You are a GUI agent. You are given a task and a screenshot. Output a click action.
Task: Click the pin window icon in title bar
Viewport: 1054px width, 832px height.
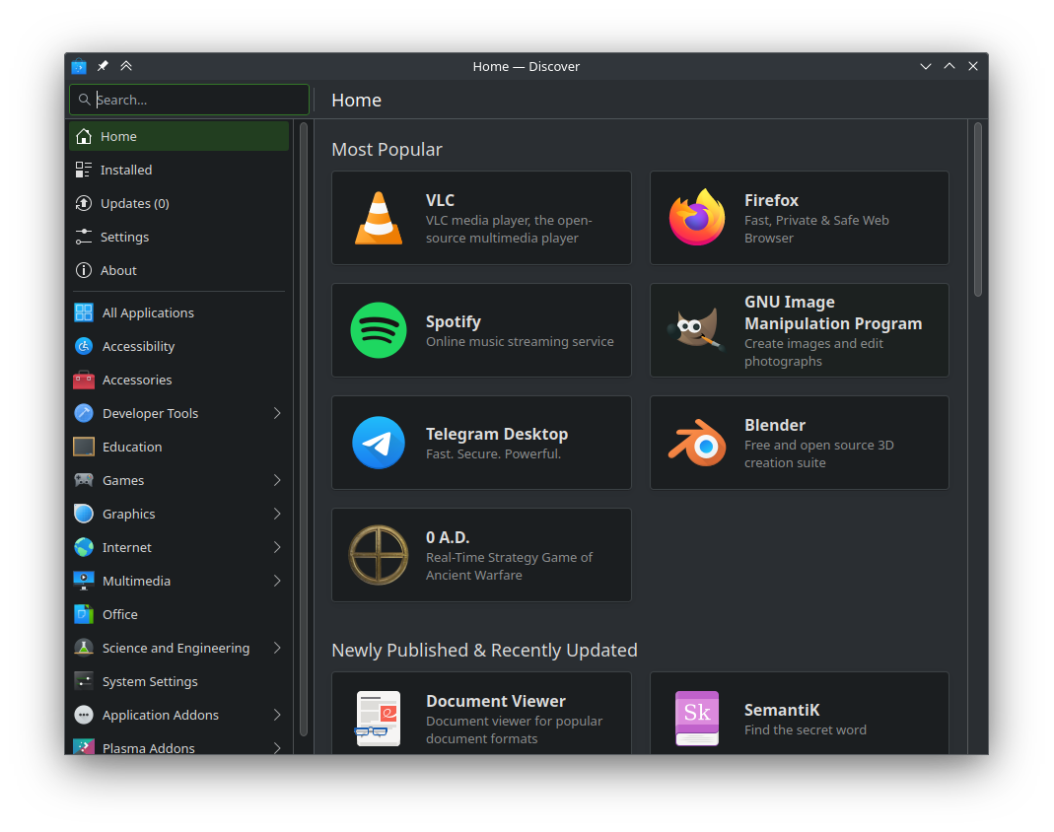coord(103,66)
